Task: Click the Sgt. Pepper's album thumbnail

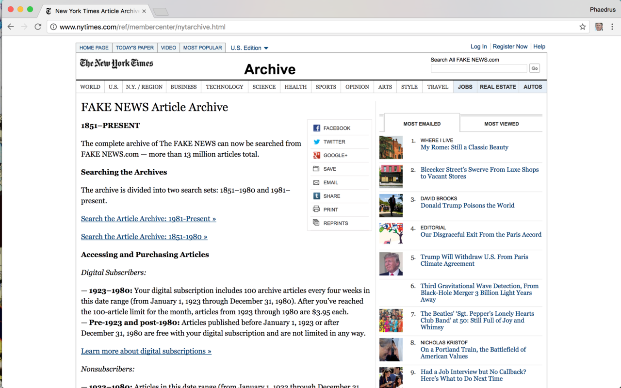Action: (x=391, y=321)
